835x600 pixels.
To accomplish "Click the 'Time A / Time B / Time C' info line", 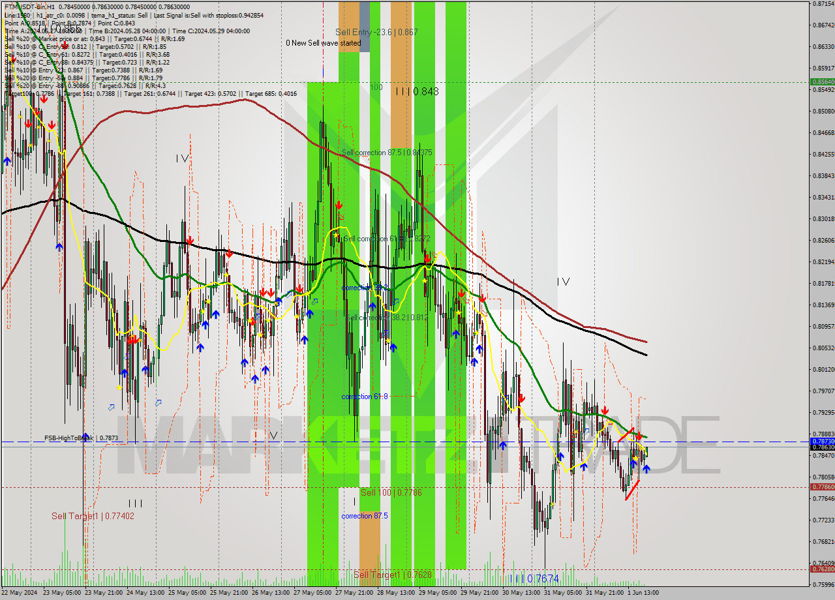I will 127,31.
